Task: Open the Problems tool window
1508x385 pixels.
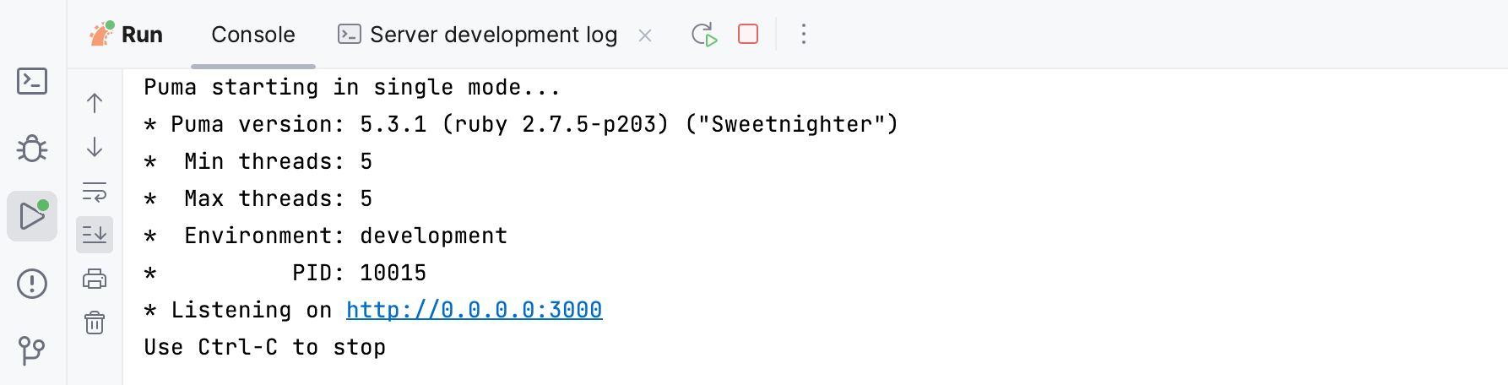Action: [x=32, y=284]
